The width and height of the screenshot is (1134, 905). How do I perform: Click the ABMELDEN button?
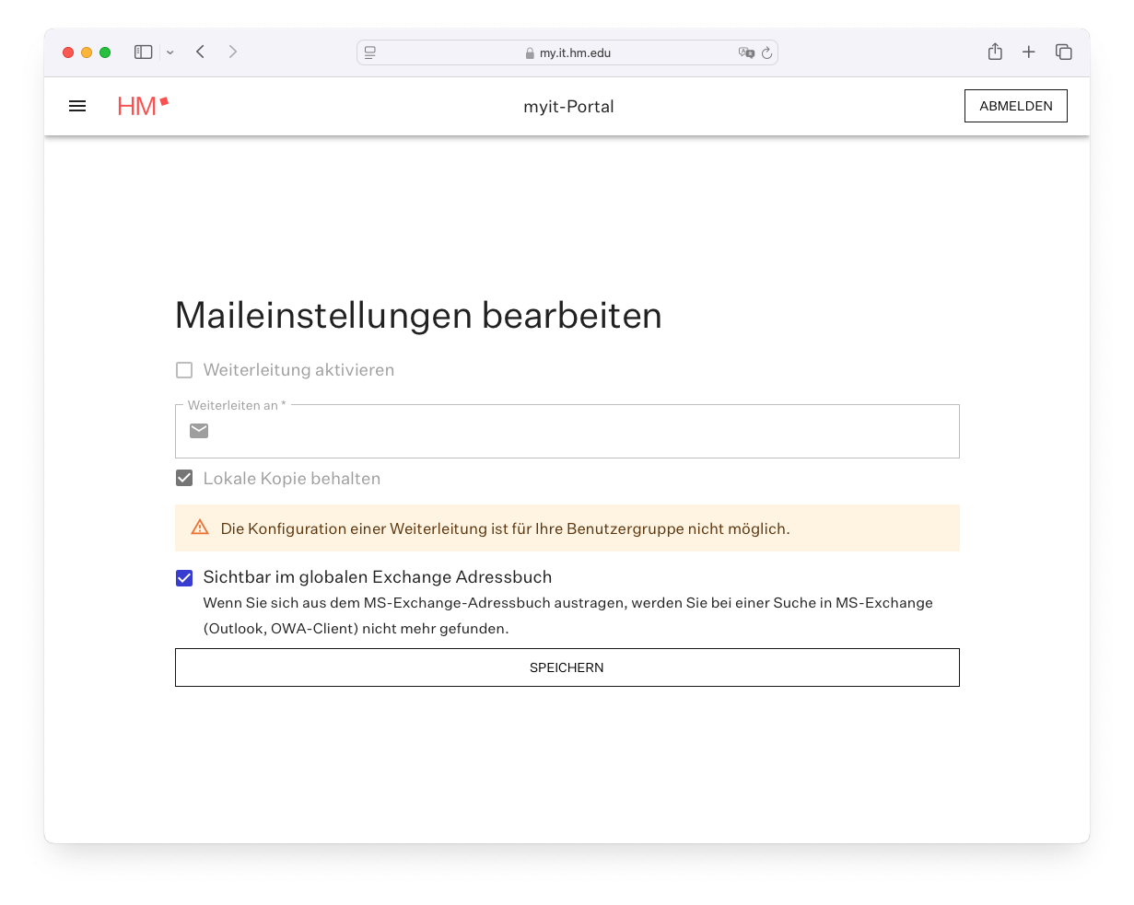click(x=1015, y=106)
